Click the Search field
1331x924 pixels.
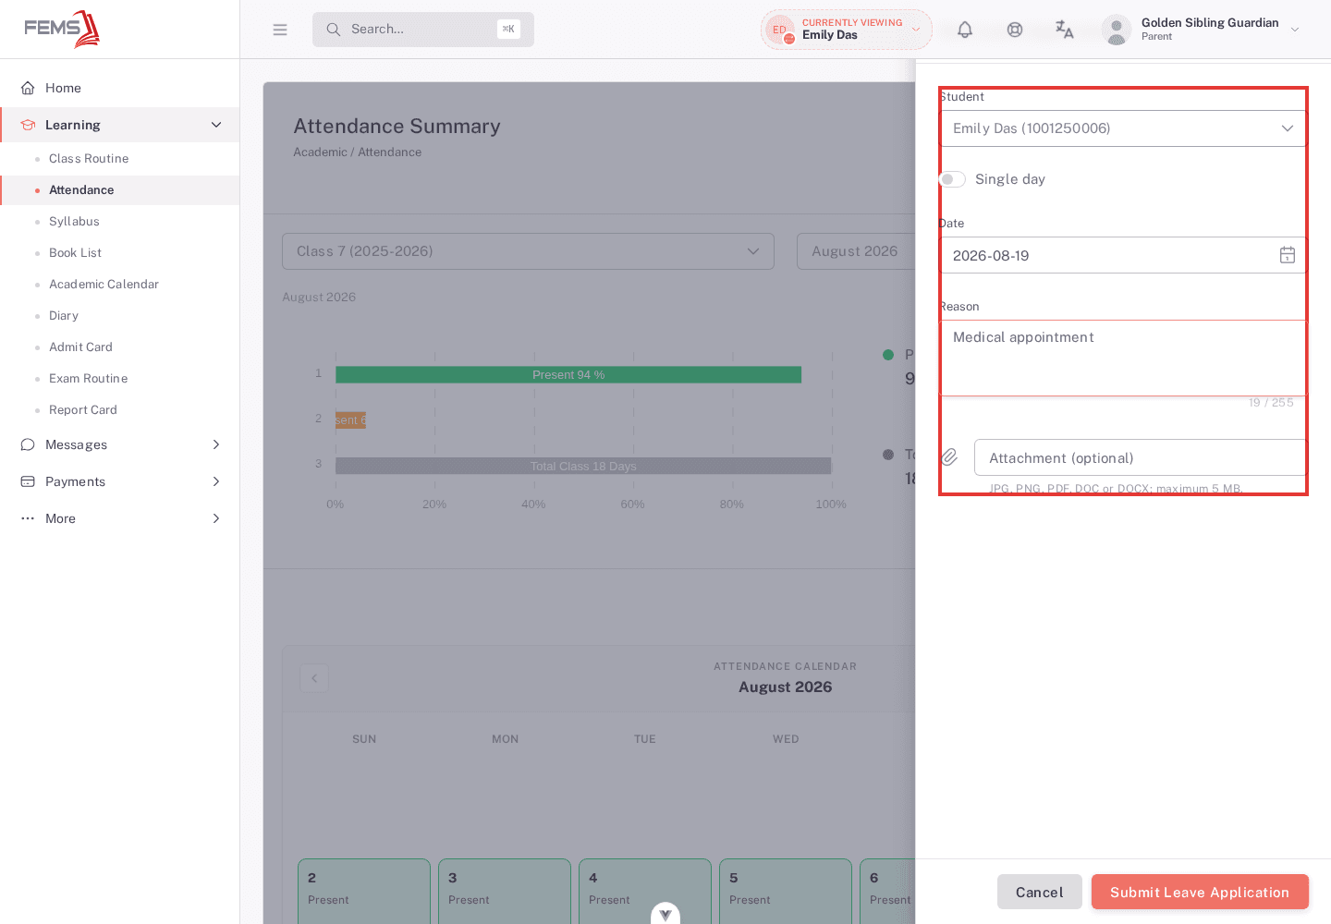pyautogui.click(x=423, y=30)
